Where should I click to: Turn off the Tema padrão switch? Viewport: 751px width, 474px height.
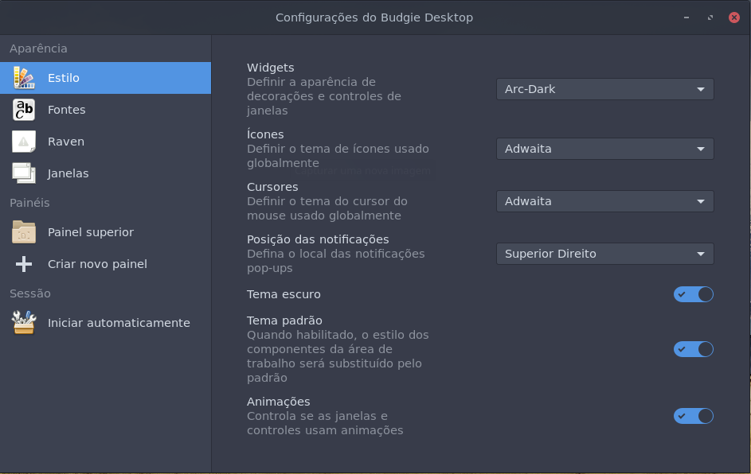coord(694,349)
